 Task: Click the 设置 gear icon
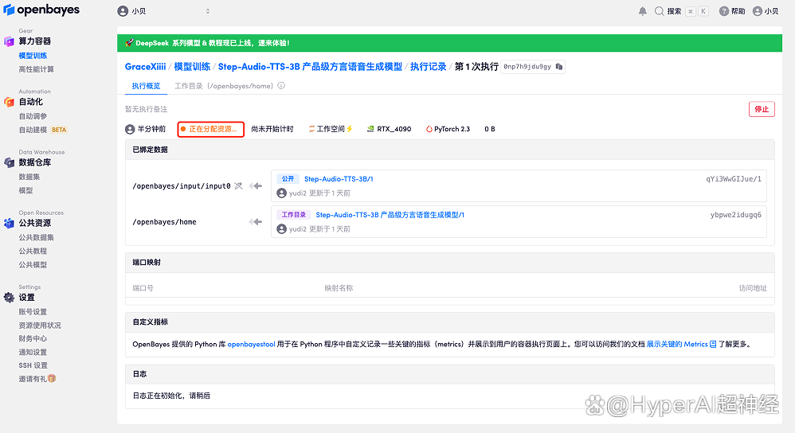click(x=9, y=297)
